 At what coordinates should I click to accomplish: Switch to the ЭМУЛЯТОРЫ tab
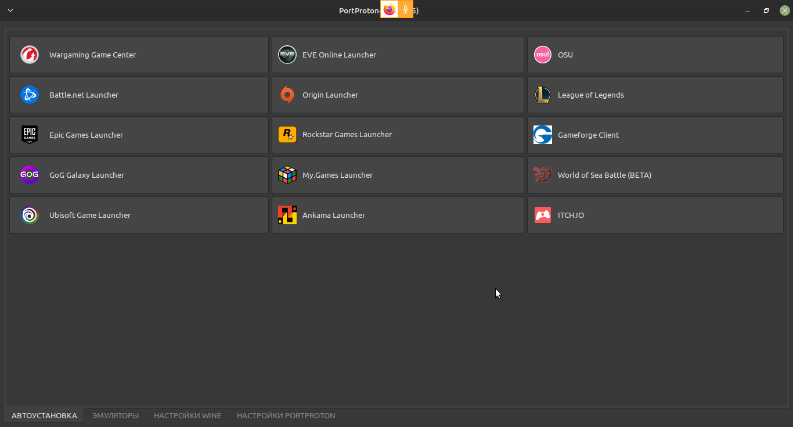pyautogui.click(x=116, y=415)
